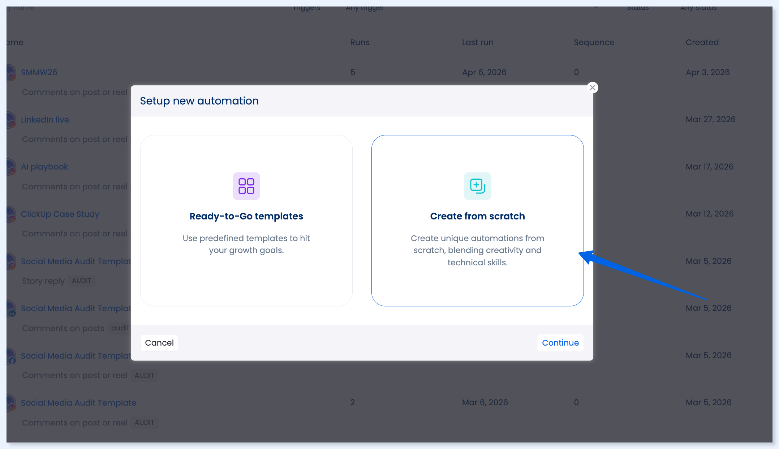Click Comments on post or reel under LinkedIn live
This screenshot has height=449, width=779.
(75, 139)
